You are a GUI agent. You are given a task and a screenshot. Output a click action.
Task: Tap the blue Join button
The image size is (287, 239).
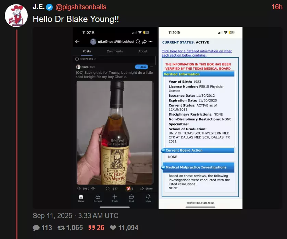tap(141, 67)
